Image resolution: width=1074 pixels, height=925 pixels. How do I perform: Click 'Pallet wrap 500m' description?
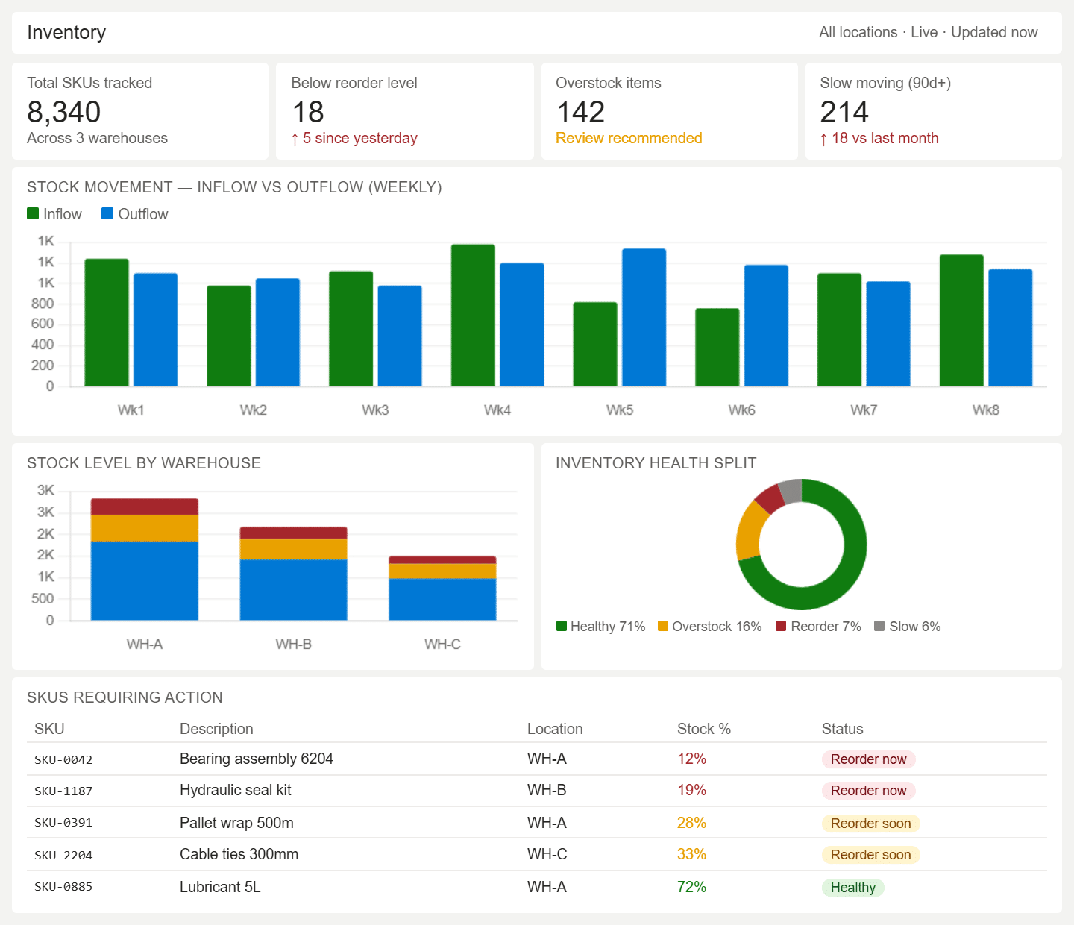click(236, 823)
